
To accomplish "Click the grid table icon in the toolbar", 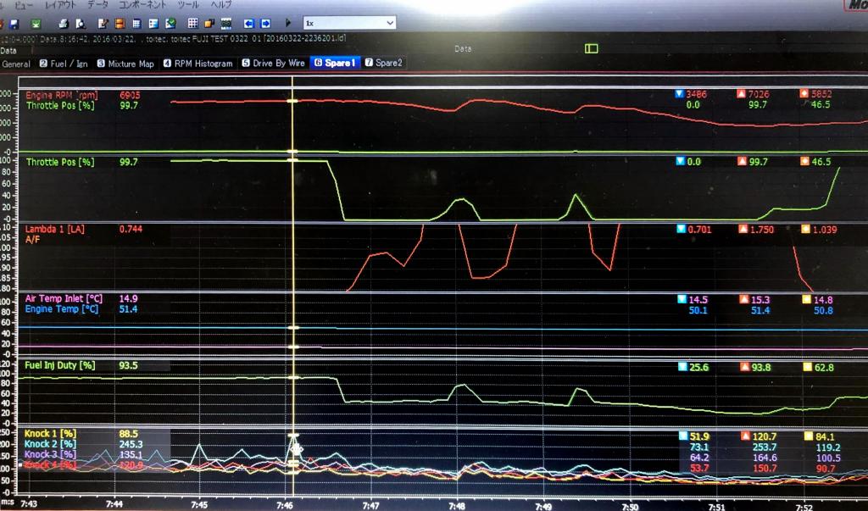I will click(194, 23).
